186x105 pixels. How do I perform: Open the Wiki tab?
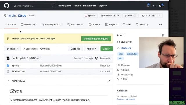pyautogui.click(x=127, y=24)
